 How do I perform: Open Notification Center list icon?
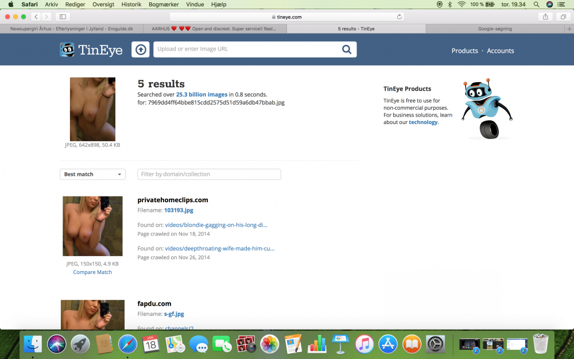tap(561, 5)
